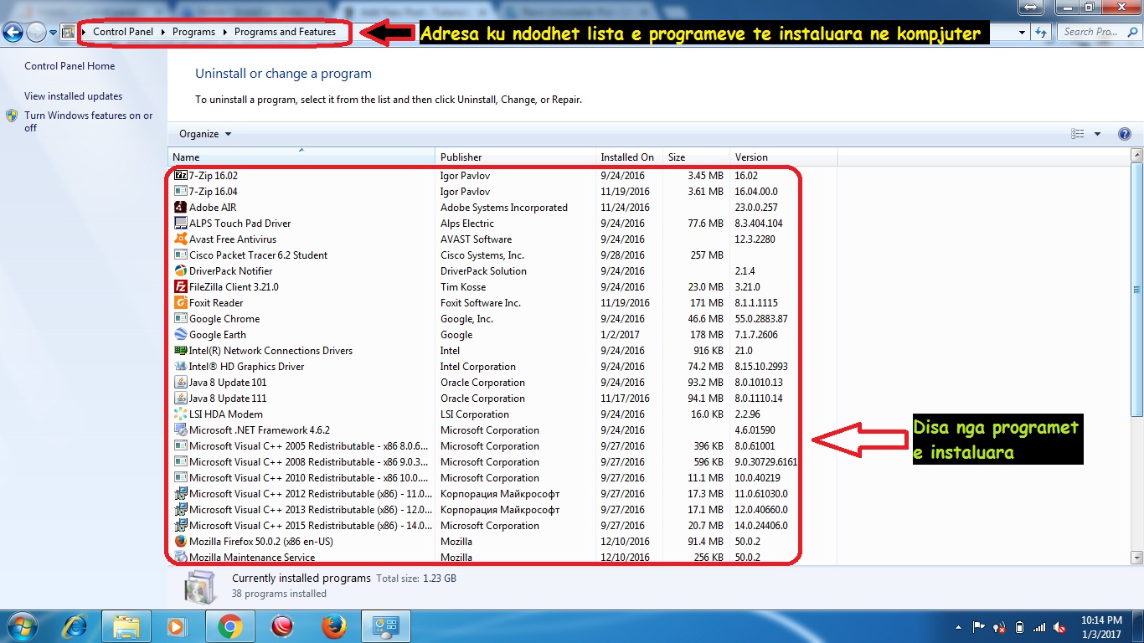Open the view options dropdown arrow
Viewport: 1144px width, 643px height.
(1097, 134)
